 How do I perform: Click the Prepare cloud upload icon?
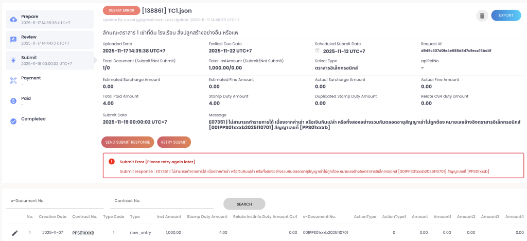coord(13,20)
